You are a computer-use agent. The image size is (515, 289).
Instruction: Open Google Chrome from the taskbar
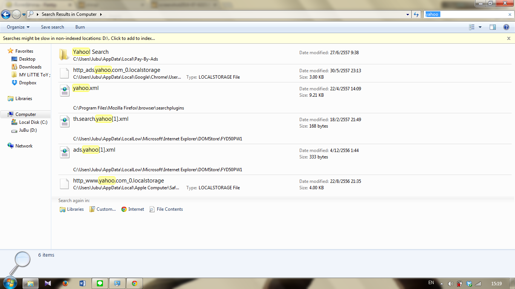(135, 283)
